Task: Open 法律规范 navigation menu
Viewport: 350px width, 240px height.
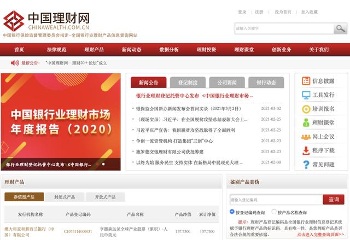Action: click(57, 50)
